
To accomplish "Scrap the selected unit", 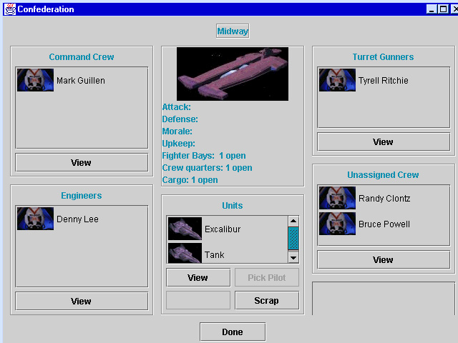I will [x=266, y=300].
